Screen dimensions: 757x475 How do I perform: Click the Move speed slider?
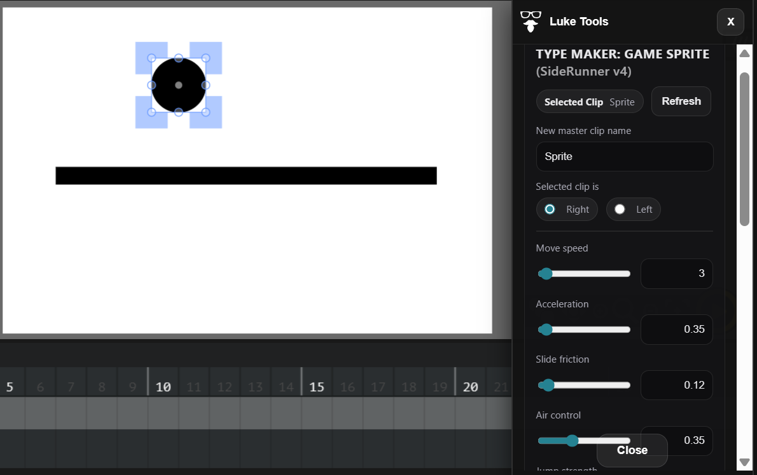[x=584, y=274]
